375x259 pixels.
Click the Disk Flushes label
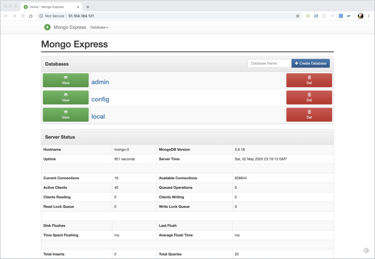pos(54,226)
